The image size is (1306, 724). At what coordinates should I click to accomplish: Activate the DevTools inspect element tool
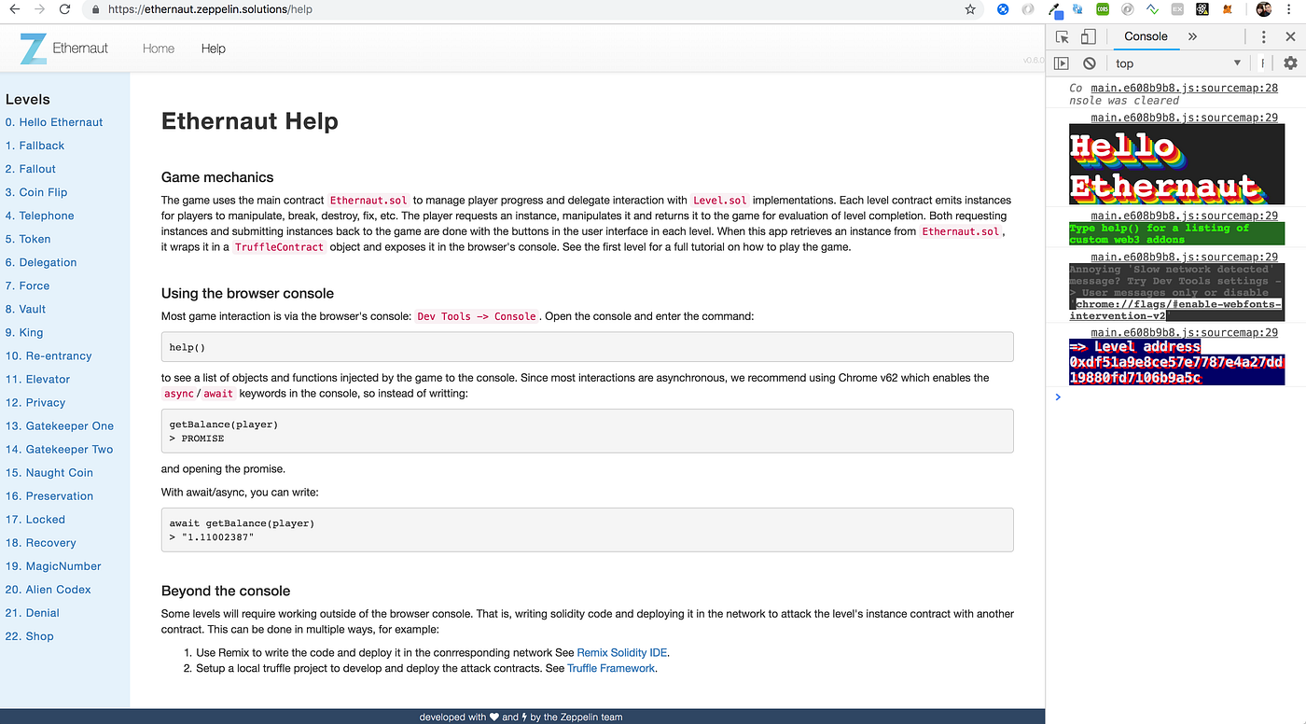[x=1062, y=37]
